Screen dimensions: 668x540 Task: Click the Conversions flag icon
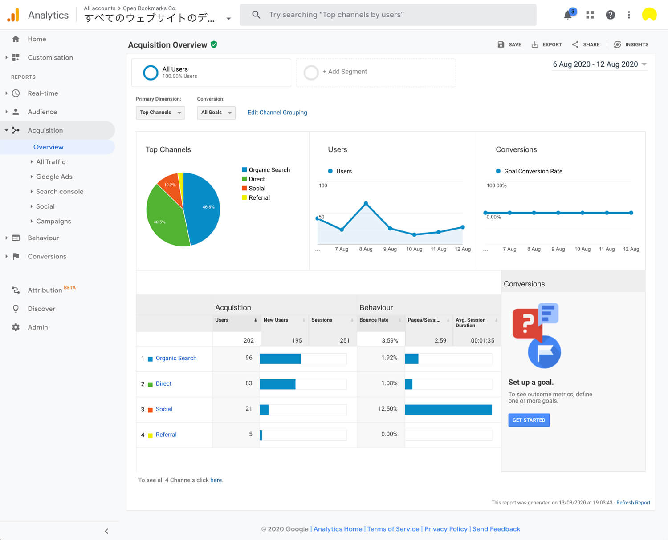click(x=16, y=256)
